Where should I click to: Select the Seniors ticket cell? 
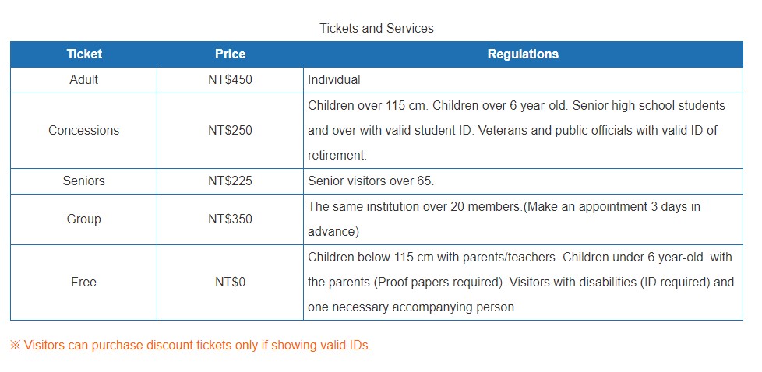[x=84, y=181]
